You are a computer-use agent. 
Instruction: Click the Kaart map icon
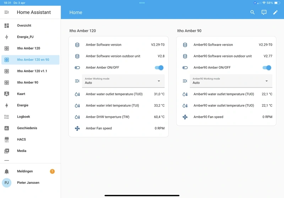(7, 94)
